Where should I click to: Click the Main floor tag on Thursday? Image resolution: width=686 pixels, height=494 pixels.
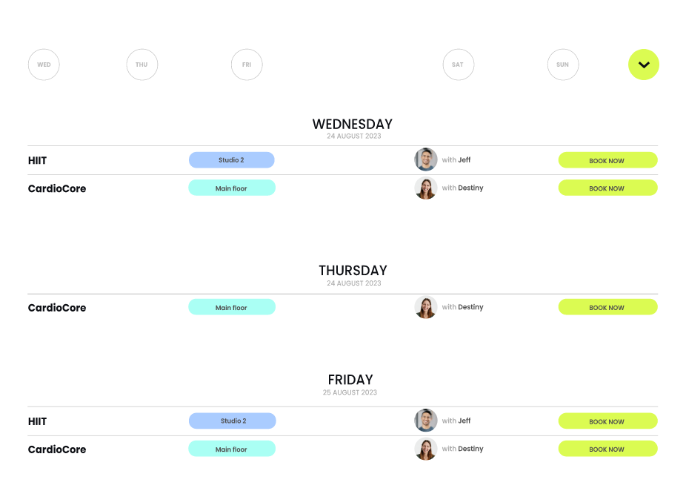[x=231, y=307]
